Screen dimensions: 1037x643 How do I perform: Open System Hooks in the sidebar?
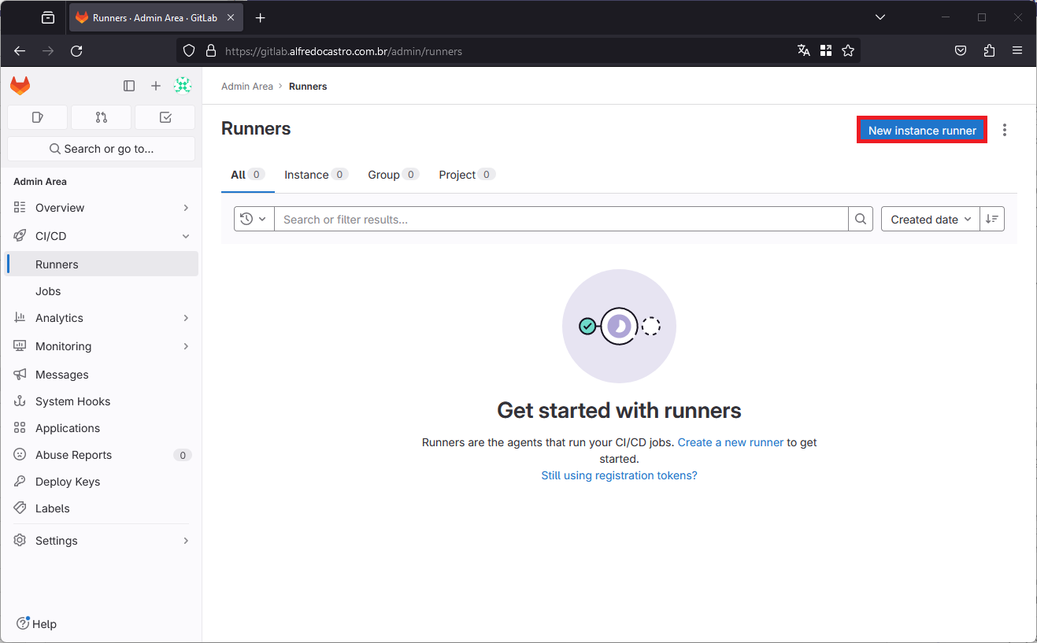tap(102, 401)
